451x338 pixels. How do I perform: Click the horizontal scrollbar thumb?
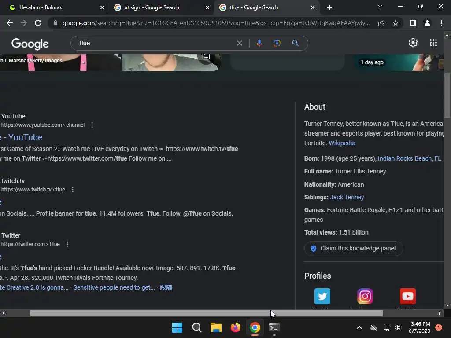coord(206,313)
